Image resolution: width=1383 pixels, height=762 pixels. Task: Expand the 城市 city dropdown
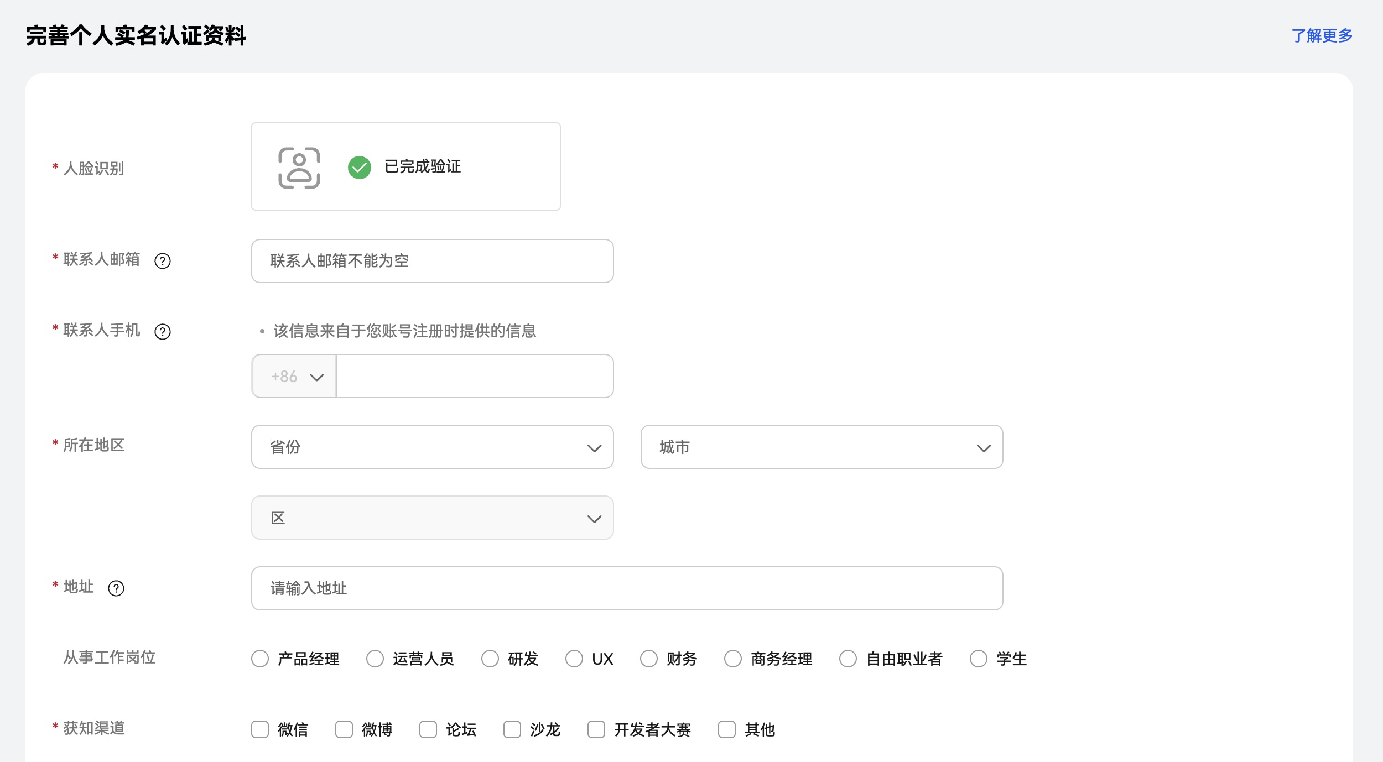tap(822, 447)
